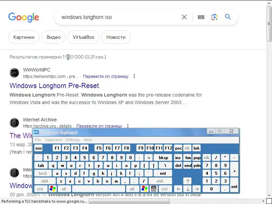
Task: Click the up arrow key on the on-screen keyboard
Action: 188,181
